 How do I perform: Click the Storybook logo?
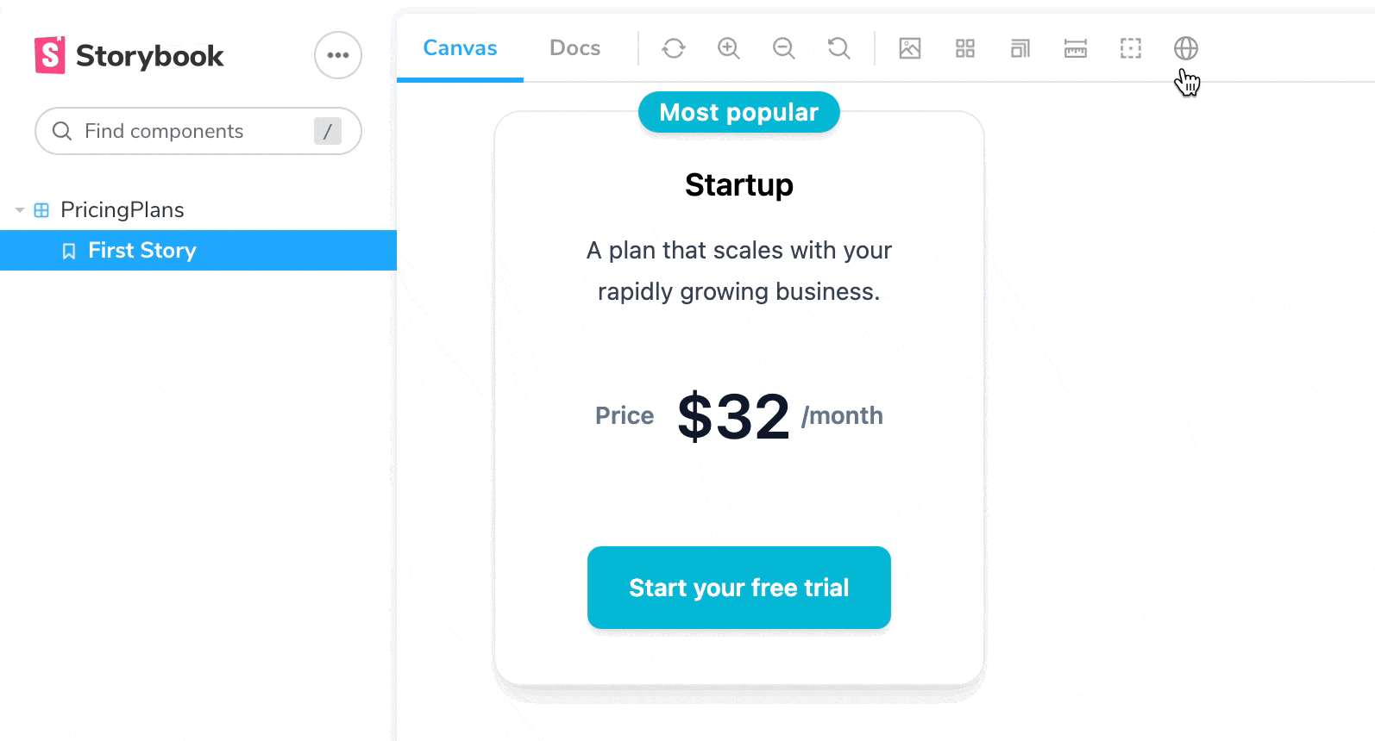129,55
